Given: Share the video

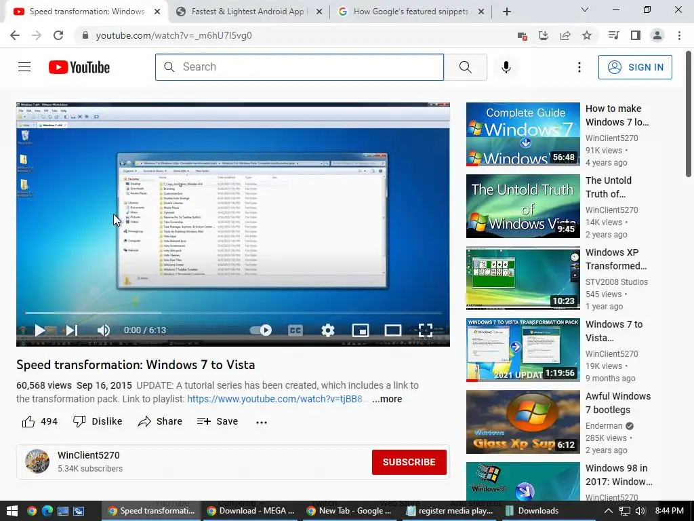Looking at the screenshot, I should (x=160, y=421).
